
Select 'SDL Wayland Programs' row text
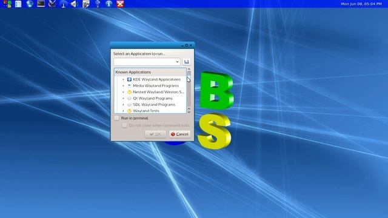154,105
